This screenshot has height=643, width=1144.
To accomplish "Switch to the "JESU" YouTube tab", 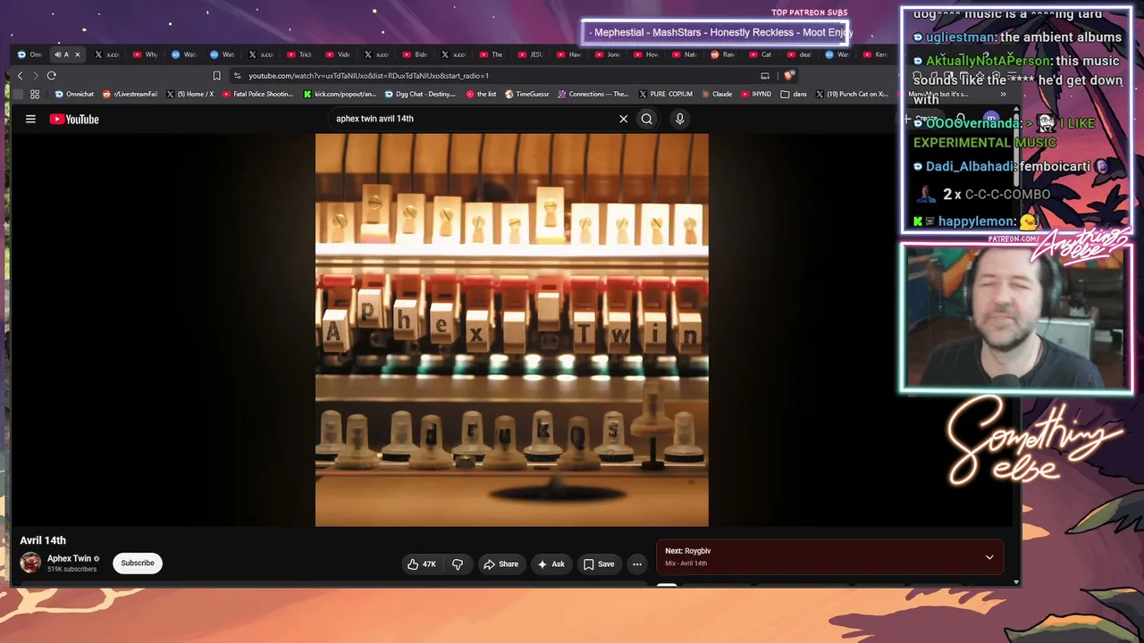I will click(x=530, y=54).
